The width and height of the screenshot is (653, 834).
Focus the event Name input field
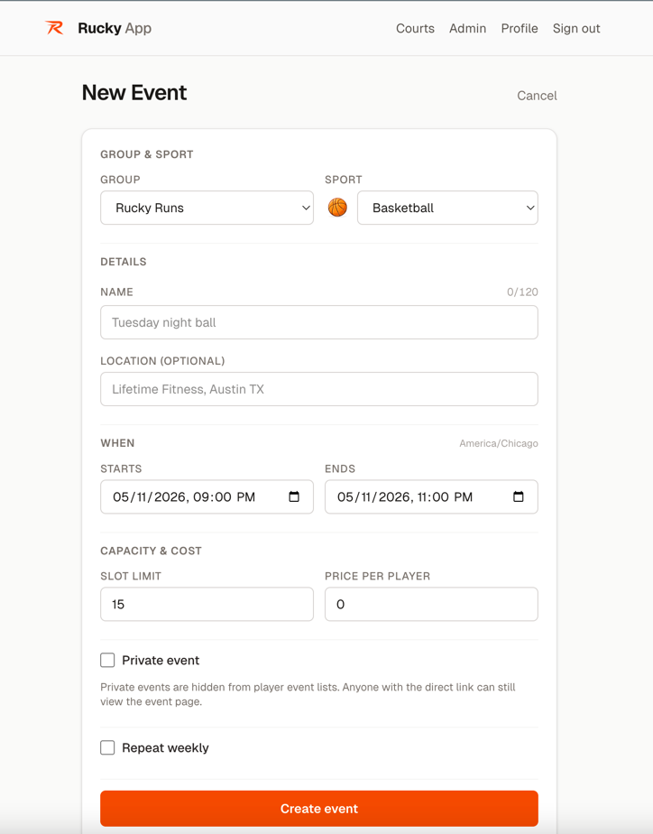click(318, 322)
